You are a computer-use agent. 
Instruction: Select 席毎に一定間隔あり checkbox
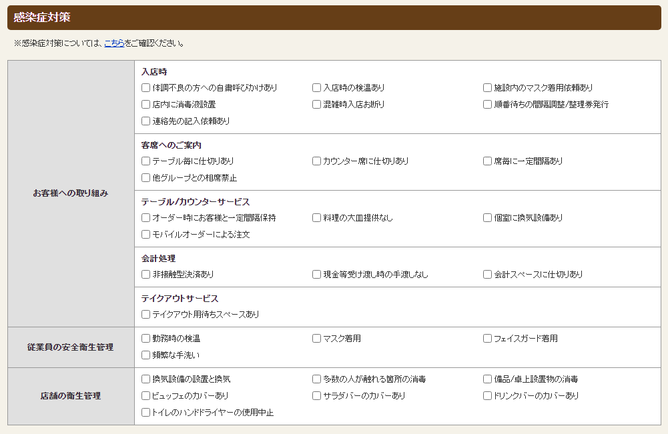coord(487,161)
